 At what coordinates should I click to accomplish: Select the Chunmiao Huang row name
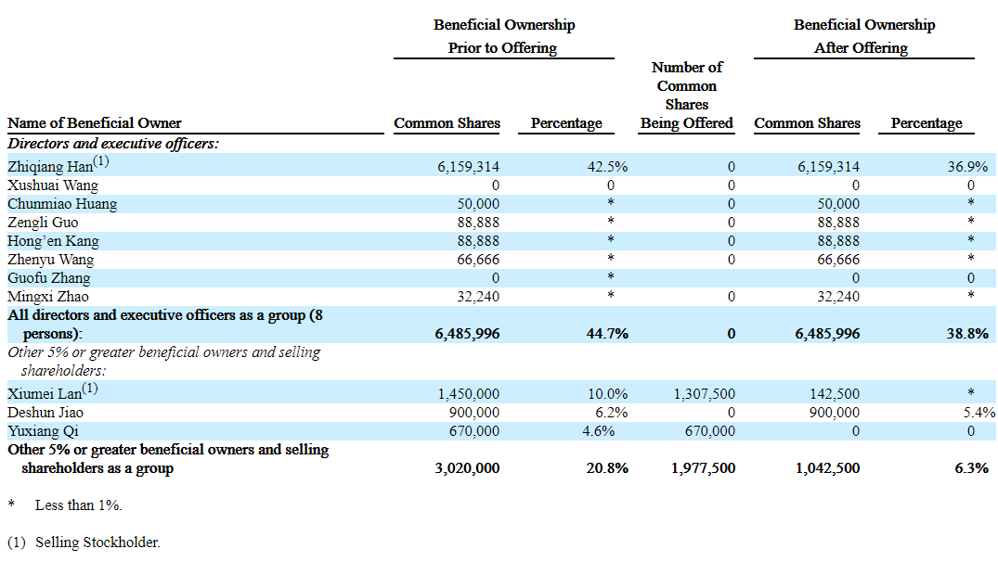62,204
